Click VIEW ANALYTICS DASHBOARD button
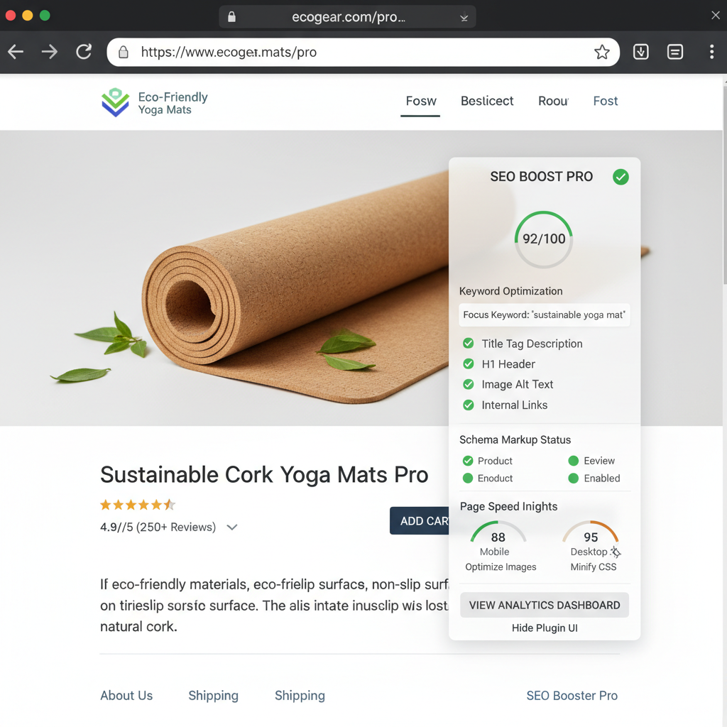The image size is (727, 727). click(545, 605)
